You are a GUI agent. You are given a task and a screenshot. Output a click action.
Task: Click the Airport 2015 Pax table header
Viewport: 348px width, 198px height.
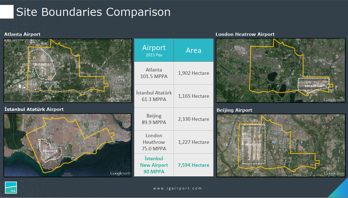pyautogui.click(x=154, y=50)
